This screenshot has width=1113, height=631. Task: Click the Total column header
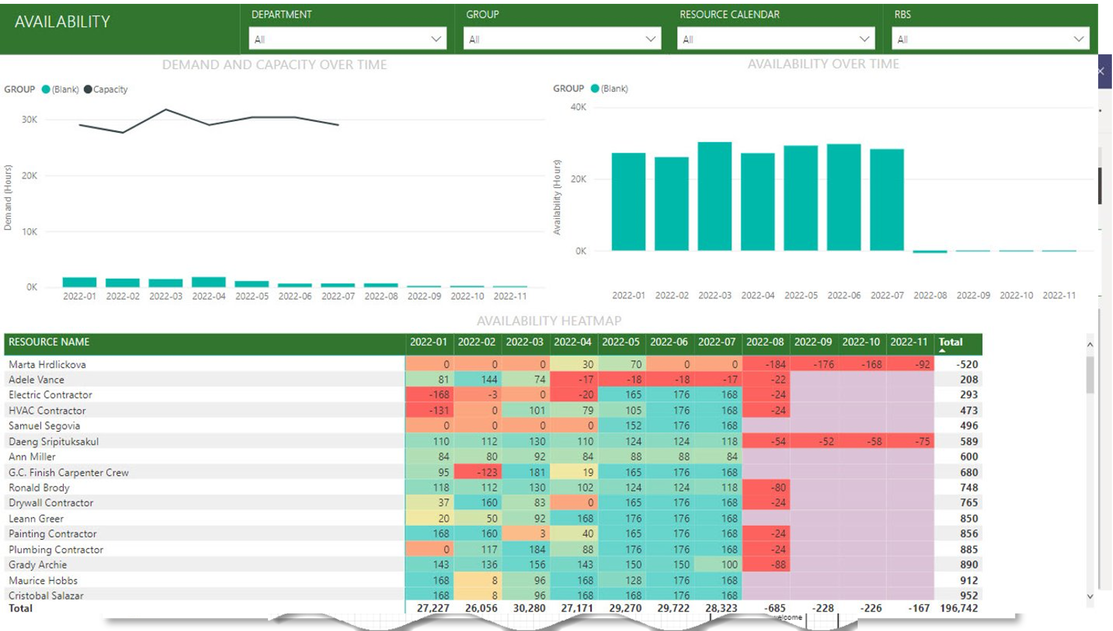pos(950,341)
